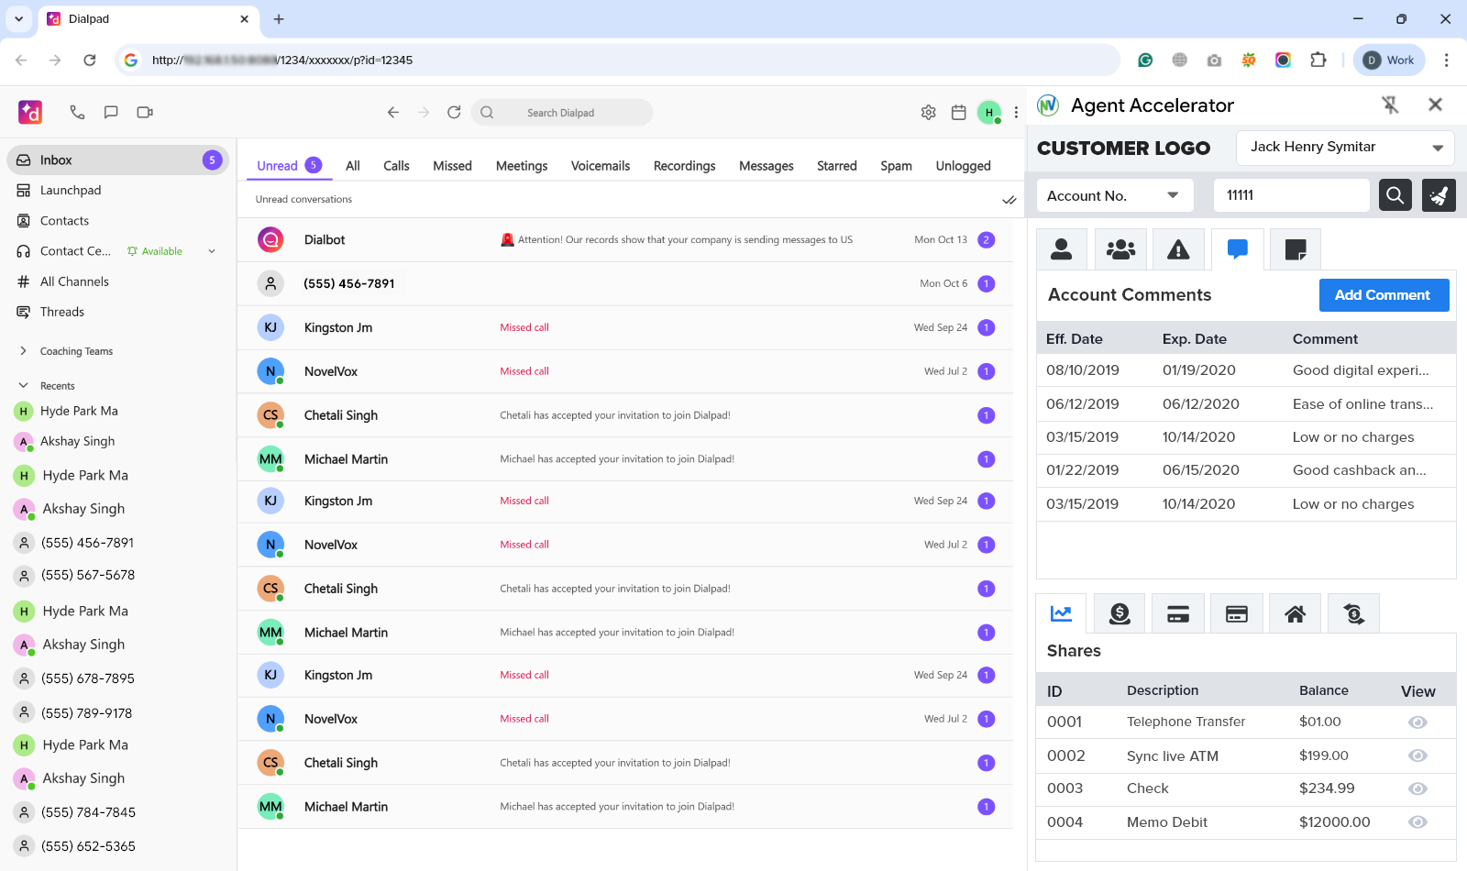This screenshot has width=1467, height=871.
Task: Open the group members tab
Action: click(x=1120, y=249)
